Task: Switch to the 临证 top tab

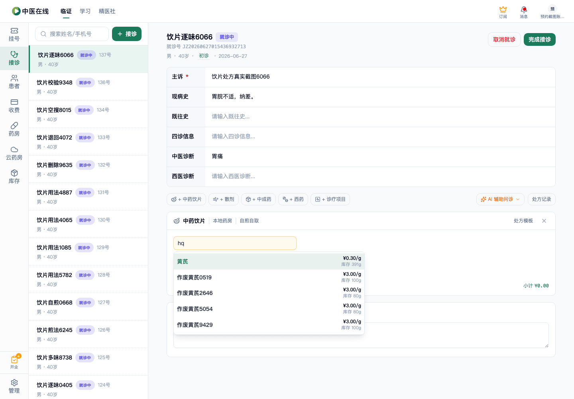Action: 66,11
